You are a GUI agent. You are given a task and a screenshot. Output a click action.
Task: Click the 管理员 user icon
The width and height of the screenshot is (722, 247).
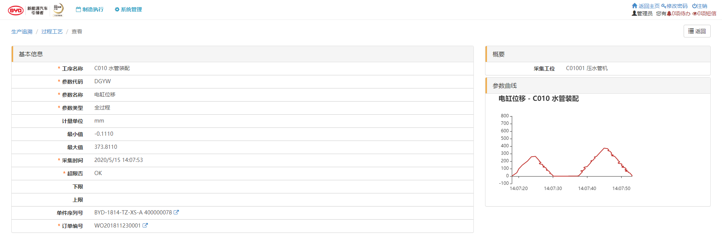tap(634, 13)
